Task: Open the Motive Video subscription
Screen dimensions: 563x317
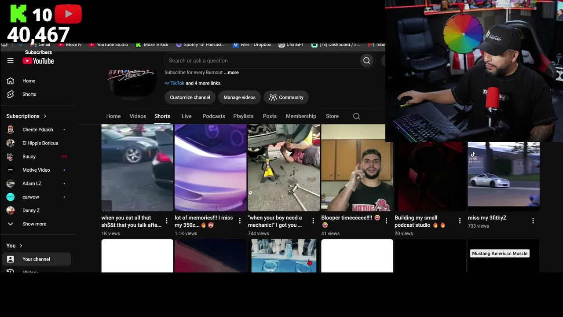Action: 37,170
